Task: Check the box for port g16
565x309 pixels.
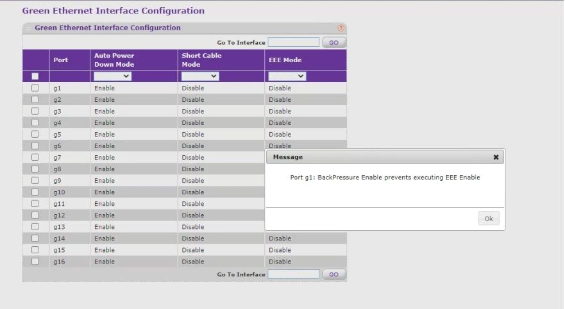Action: coord(35,261)
